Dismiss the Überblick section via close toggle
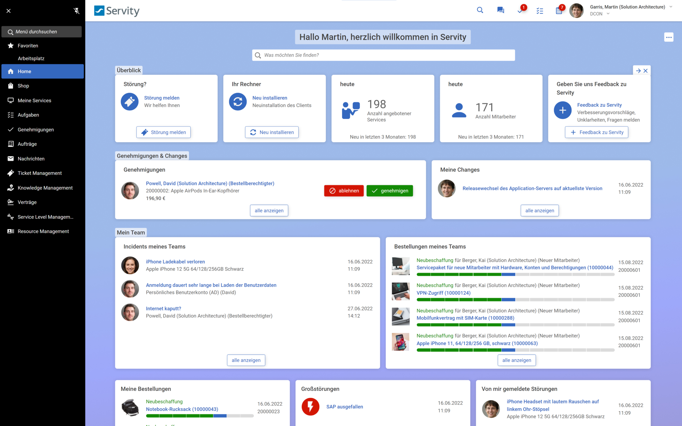The width and height of the screenshot is (682, 426). (x=646, y=71)
